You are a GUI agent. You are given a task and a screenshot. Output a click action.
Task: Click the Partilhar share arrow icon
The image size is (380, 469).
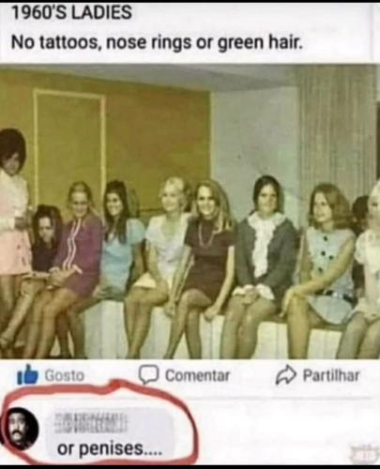285,375
